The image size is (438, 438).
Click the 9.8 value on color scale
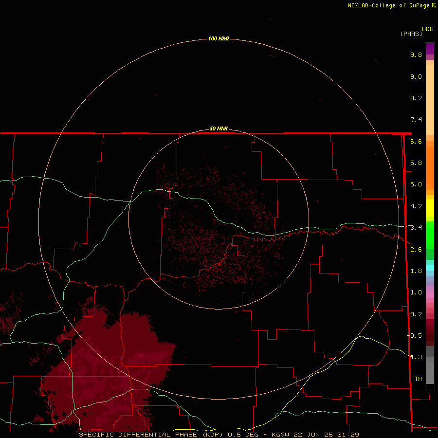[x=416, y=55]
